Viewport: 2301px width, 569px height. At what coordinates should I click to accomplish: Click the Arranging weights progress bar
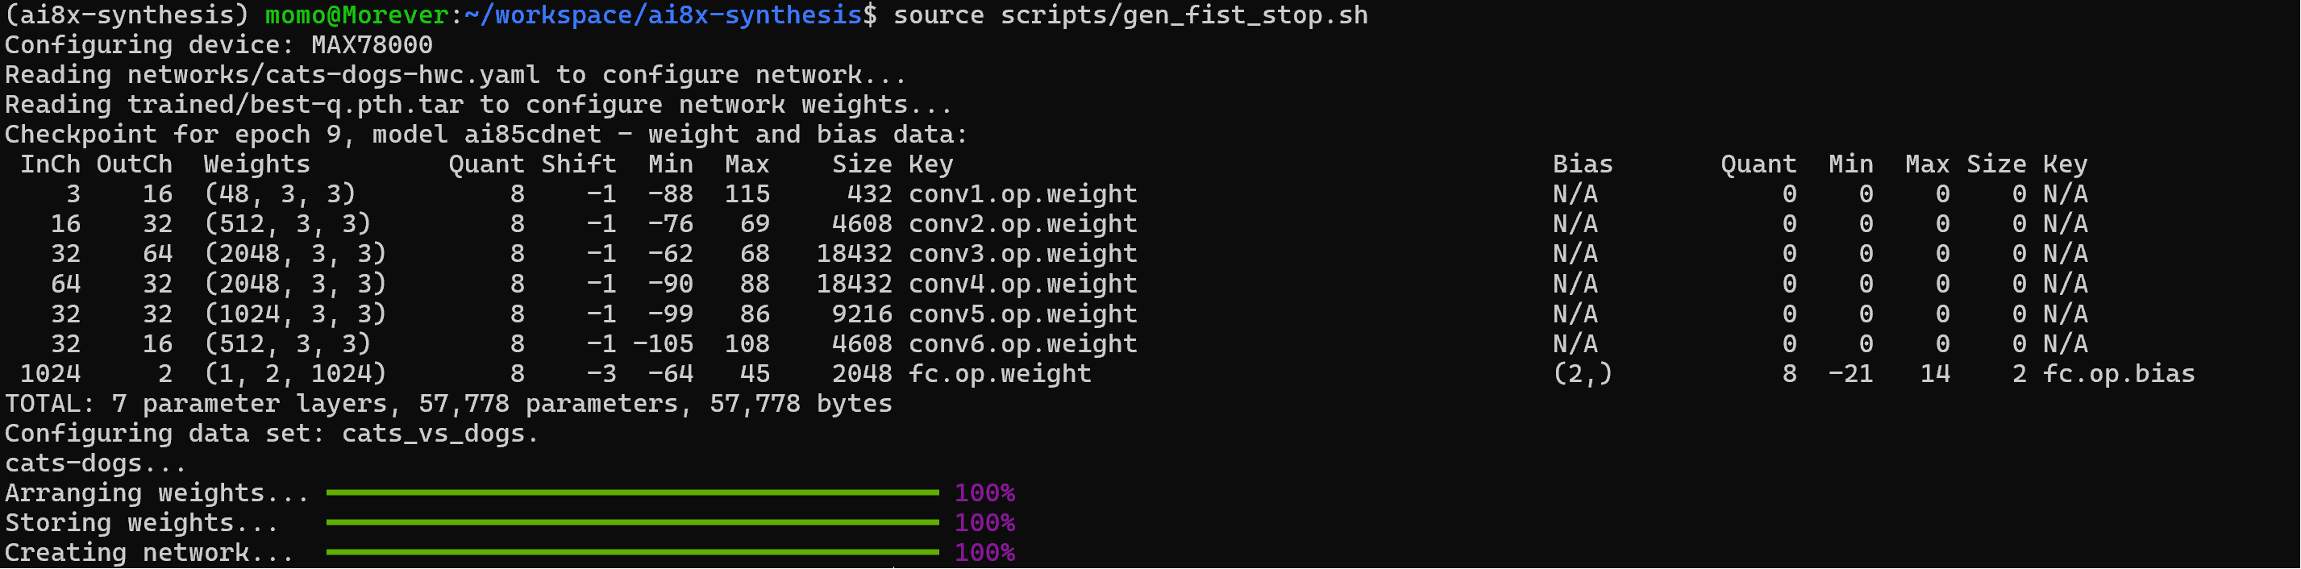[x=632, y=493]
